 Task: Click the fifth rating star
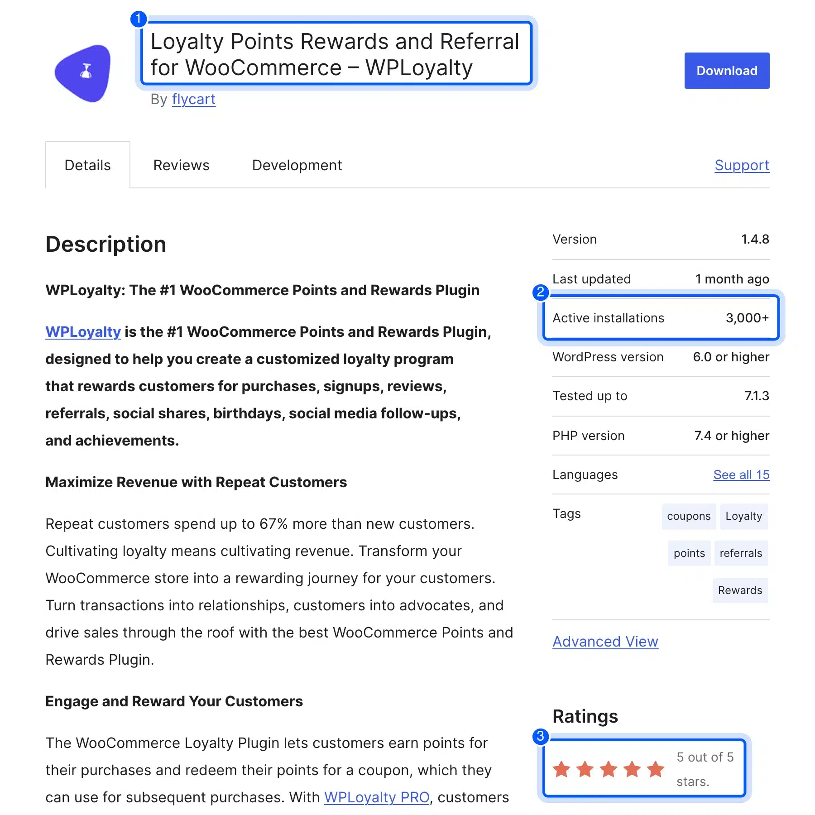[656, 769]
